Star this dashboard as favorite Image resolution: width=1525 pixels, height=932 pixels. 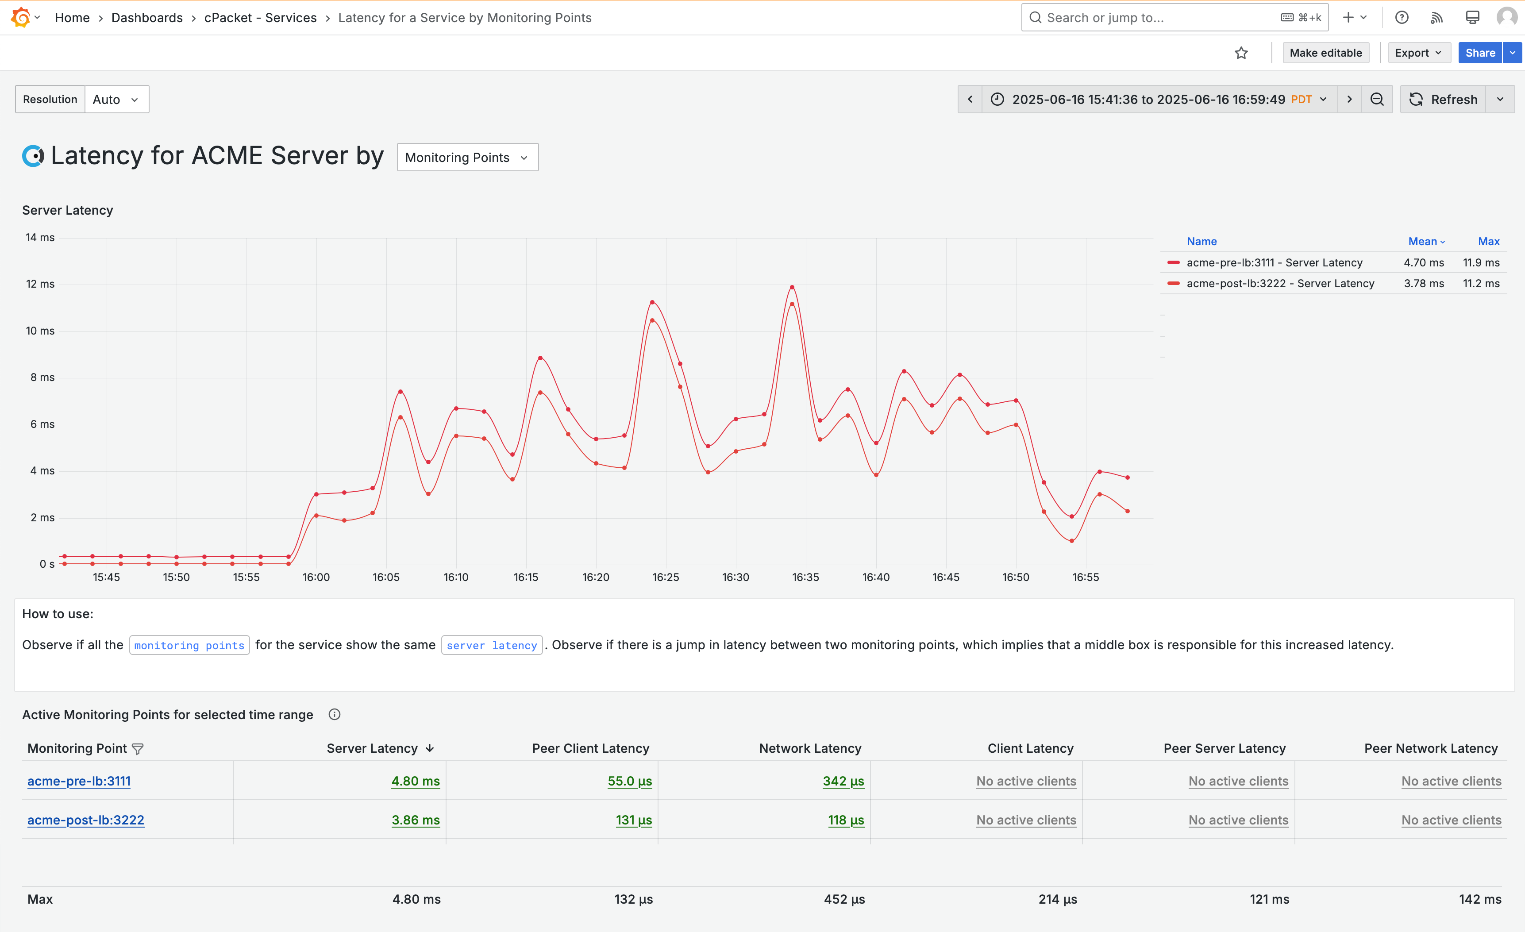click(x=1241, y=53)
